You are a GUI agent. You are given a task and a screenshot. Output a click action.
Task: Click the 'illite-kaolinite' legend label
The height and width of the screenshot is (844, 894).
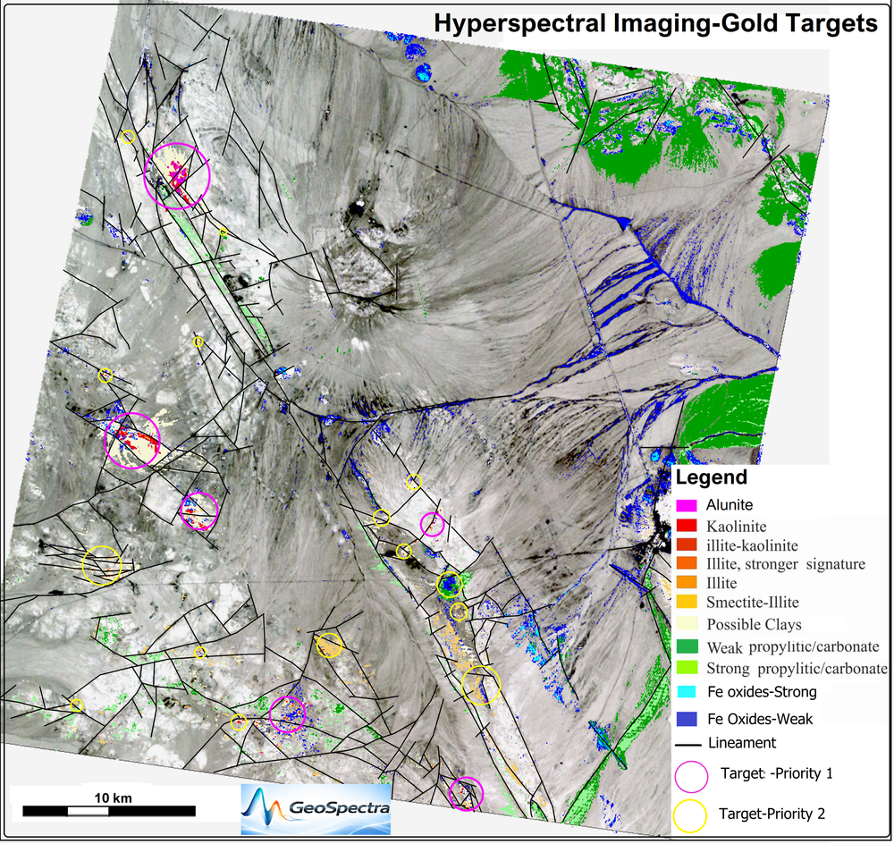(x=752, y=545)
